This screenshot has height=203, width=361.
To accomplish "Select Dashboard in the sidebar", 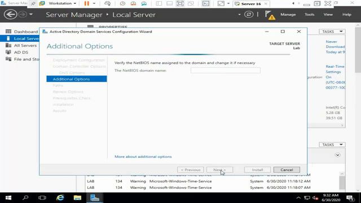I will pyautogui.click(x=26, y=32).
